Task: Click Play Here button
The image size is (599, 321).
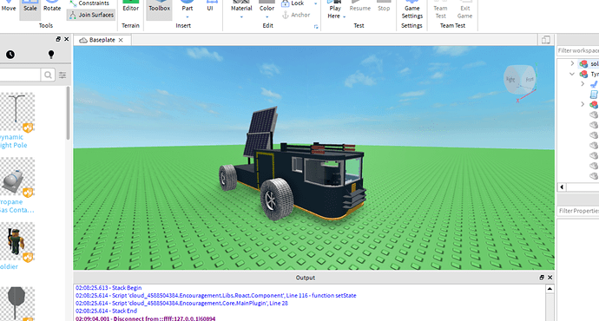Action: pyautogui.click(x=334, y=8)
